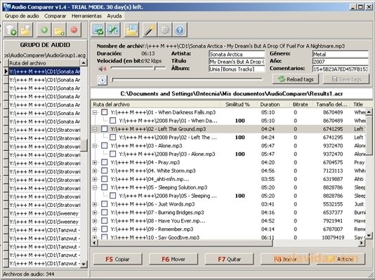Click the Álbum field Unia [Bonus Tracks]
The width and height of the screenshot is (375, 280).
point(237,69)
